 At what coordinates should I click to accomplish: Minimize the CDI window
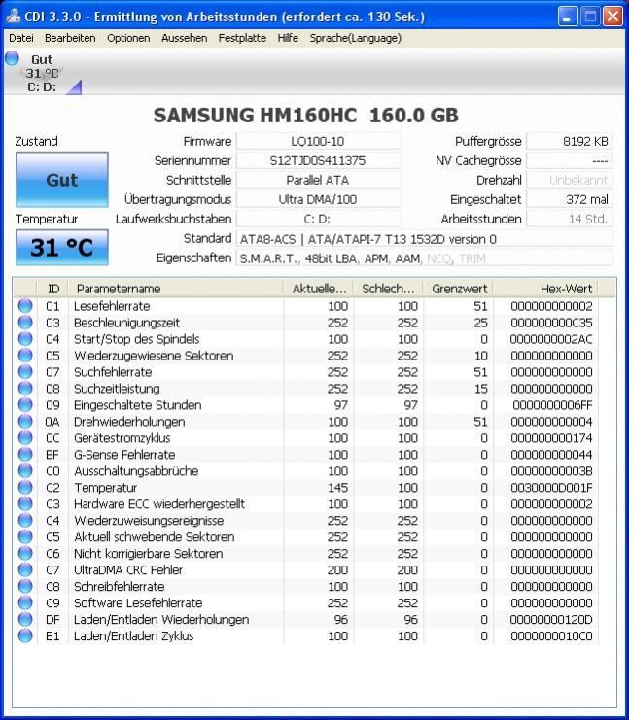568,17
